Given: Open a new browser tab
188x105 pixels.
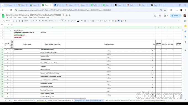Looking at the screenshot, I should point(164,5).
